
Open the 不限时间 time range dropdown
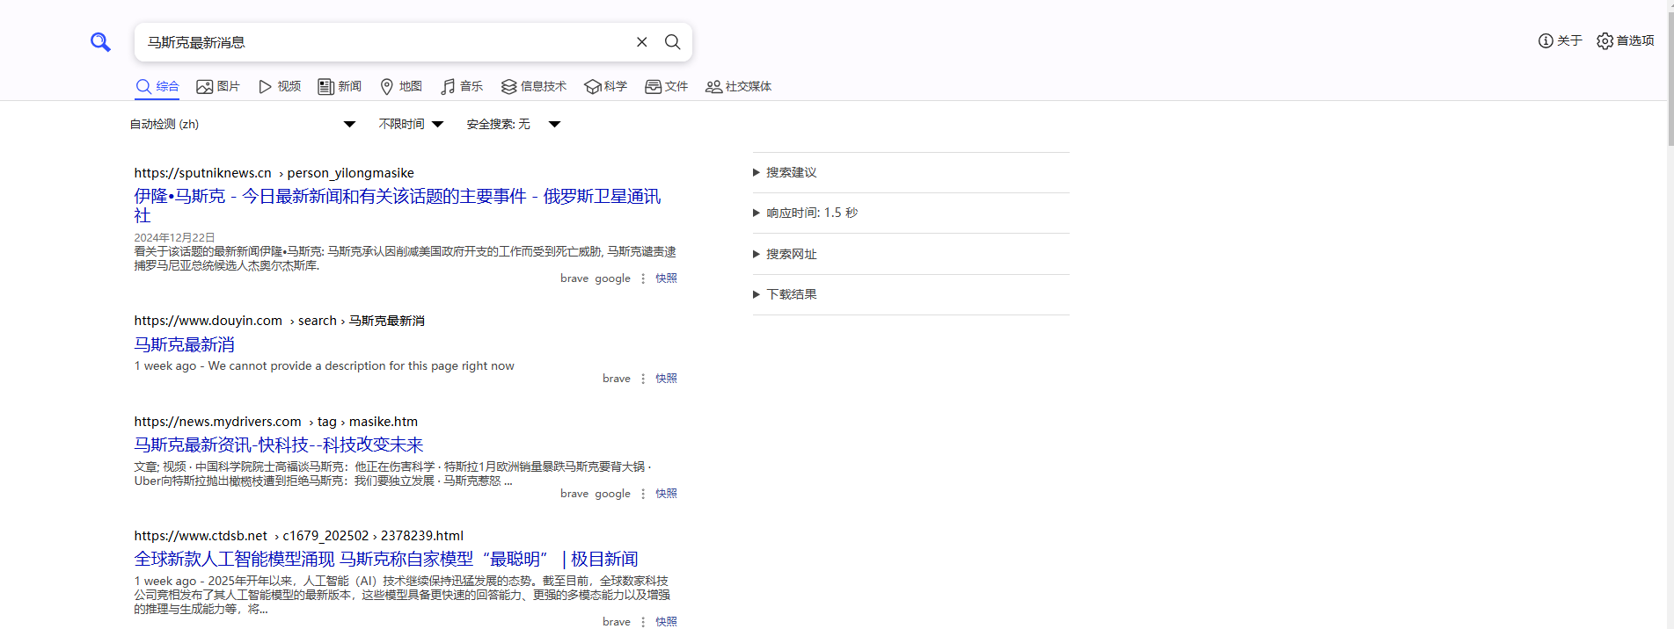[x=411, y=124]
